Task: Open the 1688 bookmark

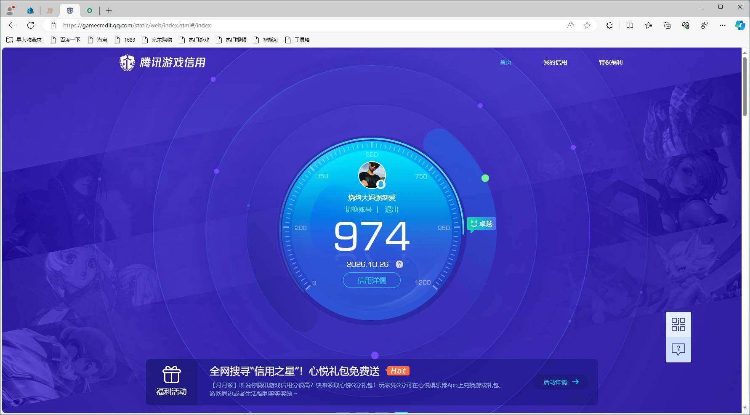Action: pyautogui.click(x=125, y=40)
